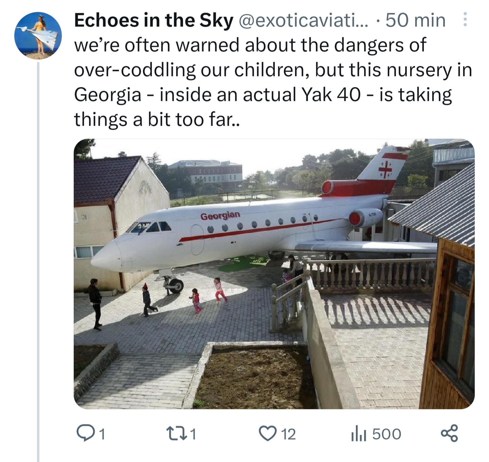Open the Yak 40 nursery photo
This screenshot has height=462, width=489.
pyautogui.click(x=274, y=273)
